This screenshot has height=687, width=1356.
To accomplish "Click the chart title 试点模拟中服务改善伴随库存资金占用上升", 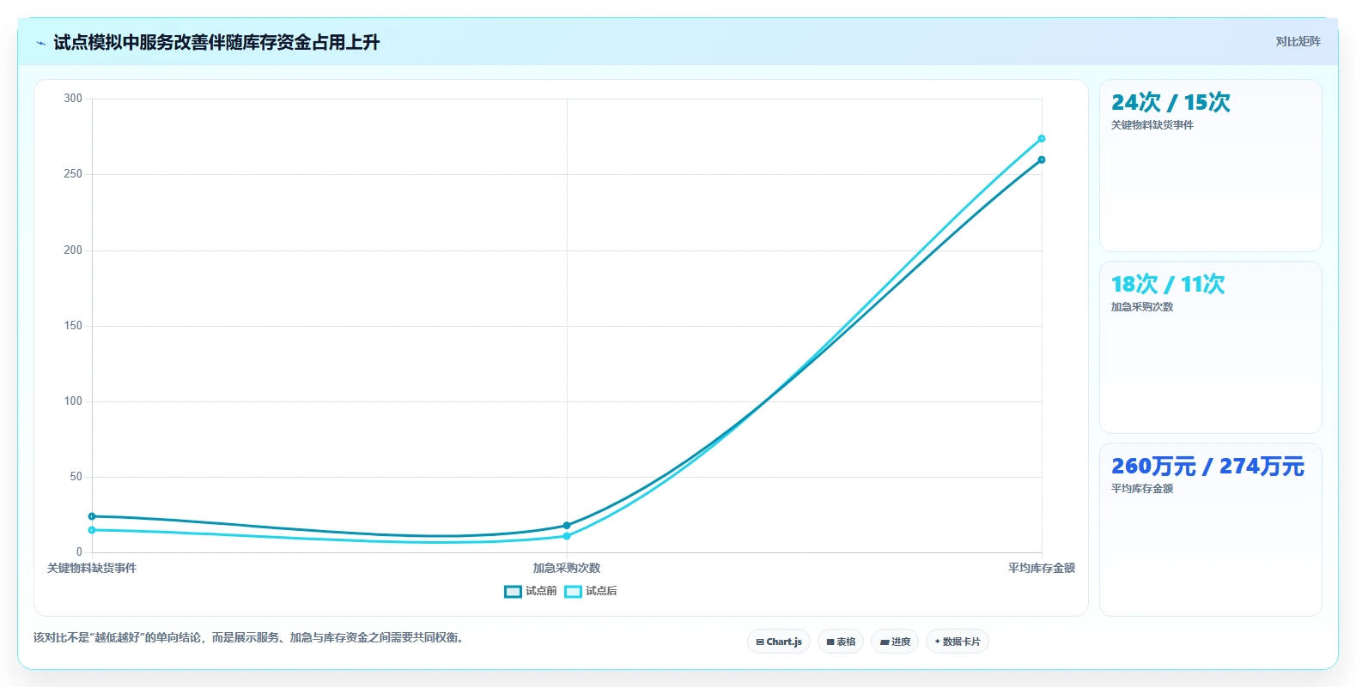I will (216, 43).
